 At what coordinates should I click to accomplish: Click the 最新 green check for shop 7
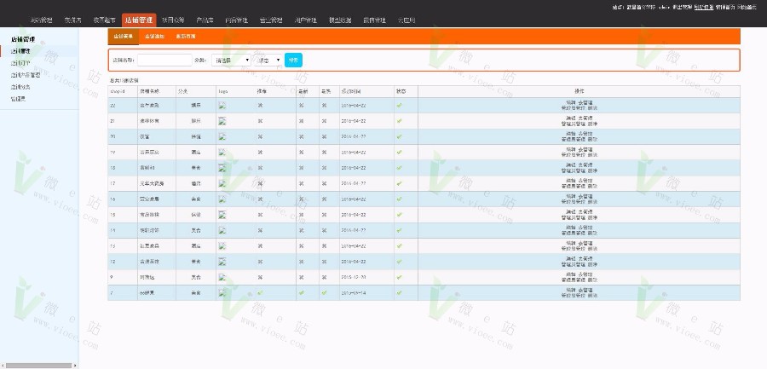click(302, 292)
